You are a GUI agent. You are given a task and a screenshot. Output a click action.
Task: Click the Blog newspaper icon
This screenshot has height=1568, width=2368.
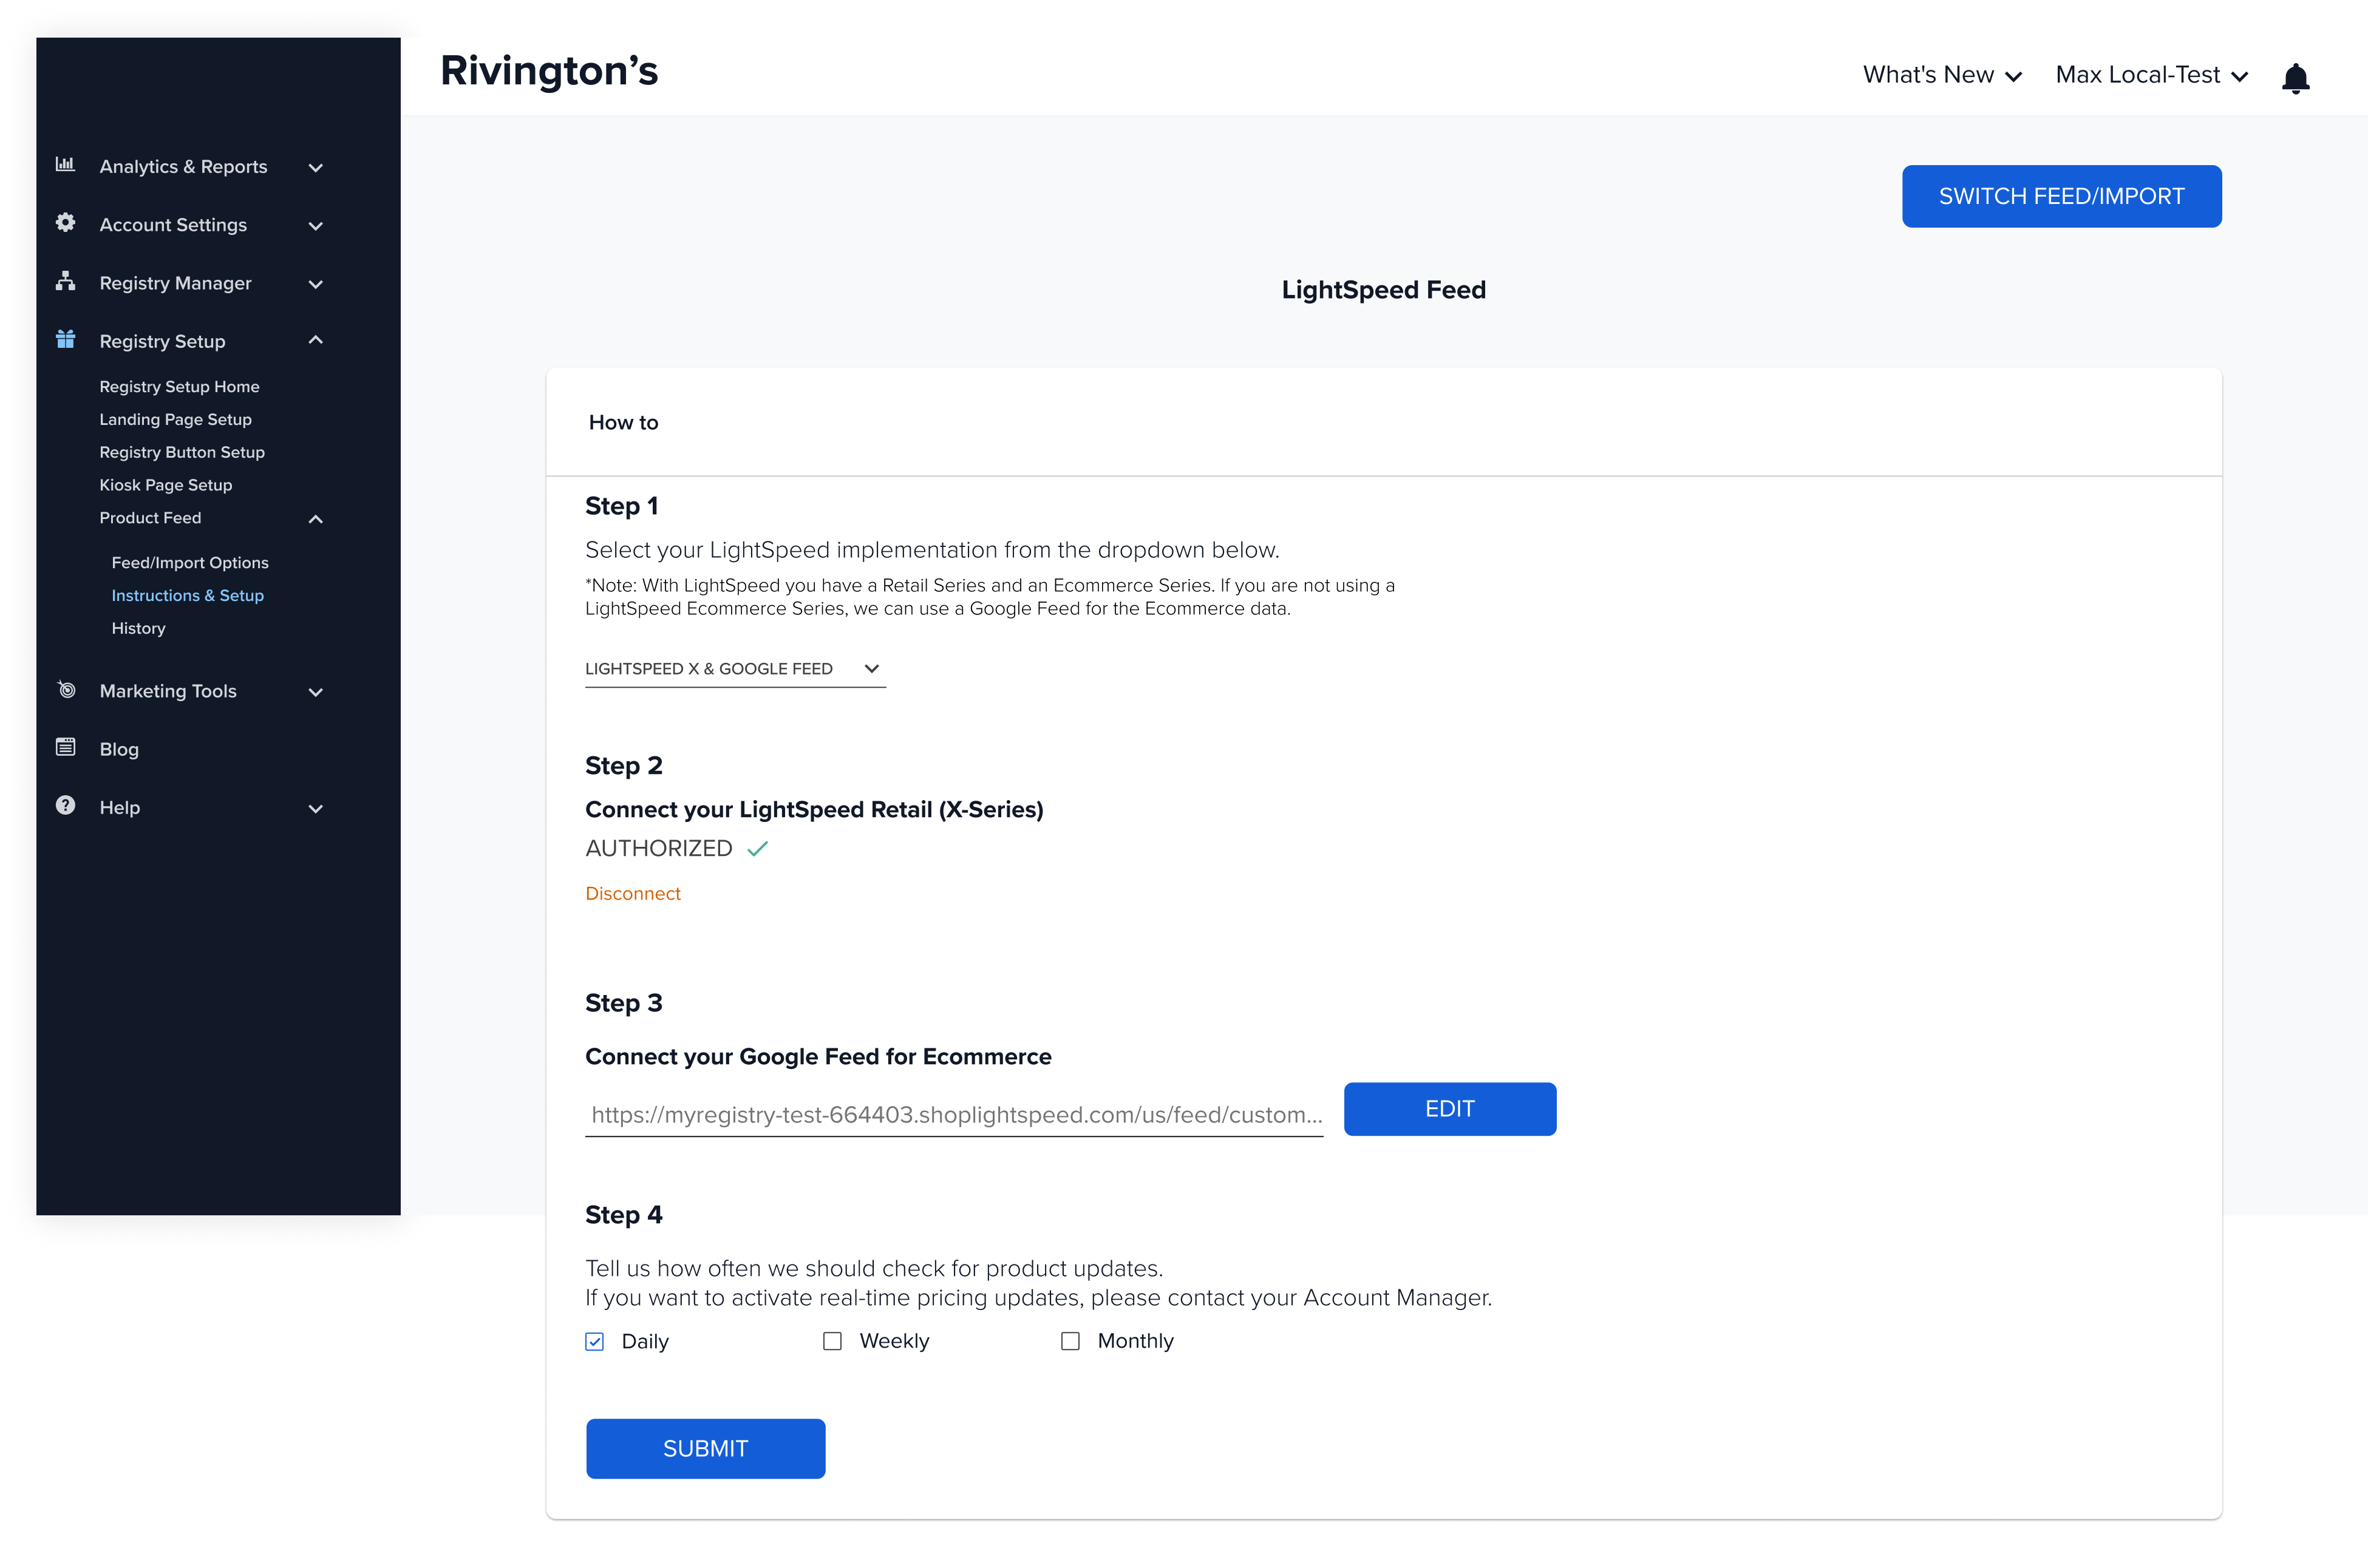65,747
